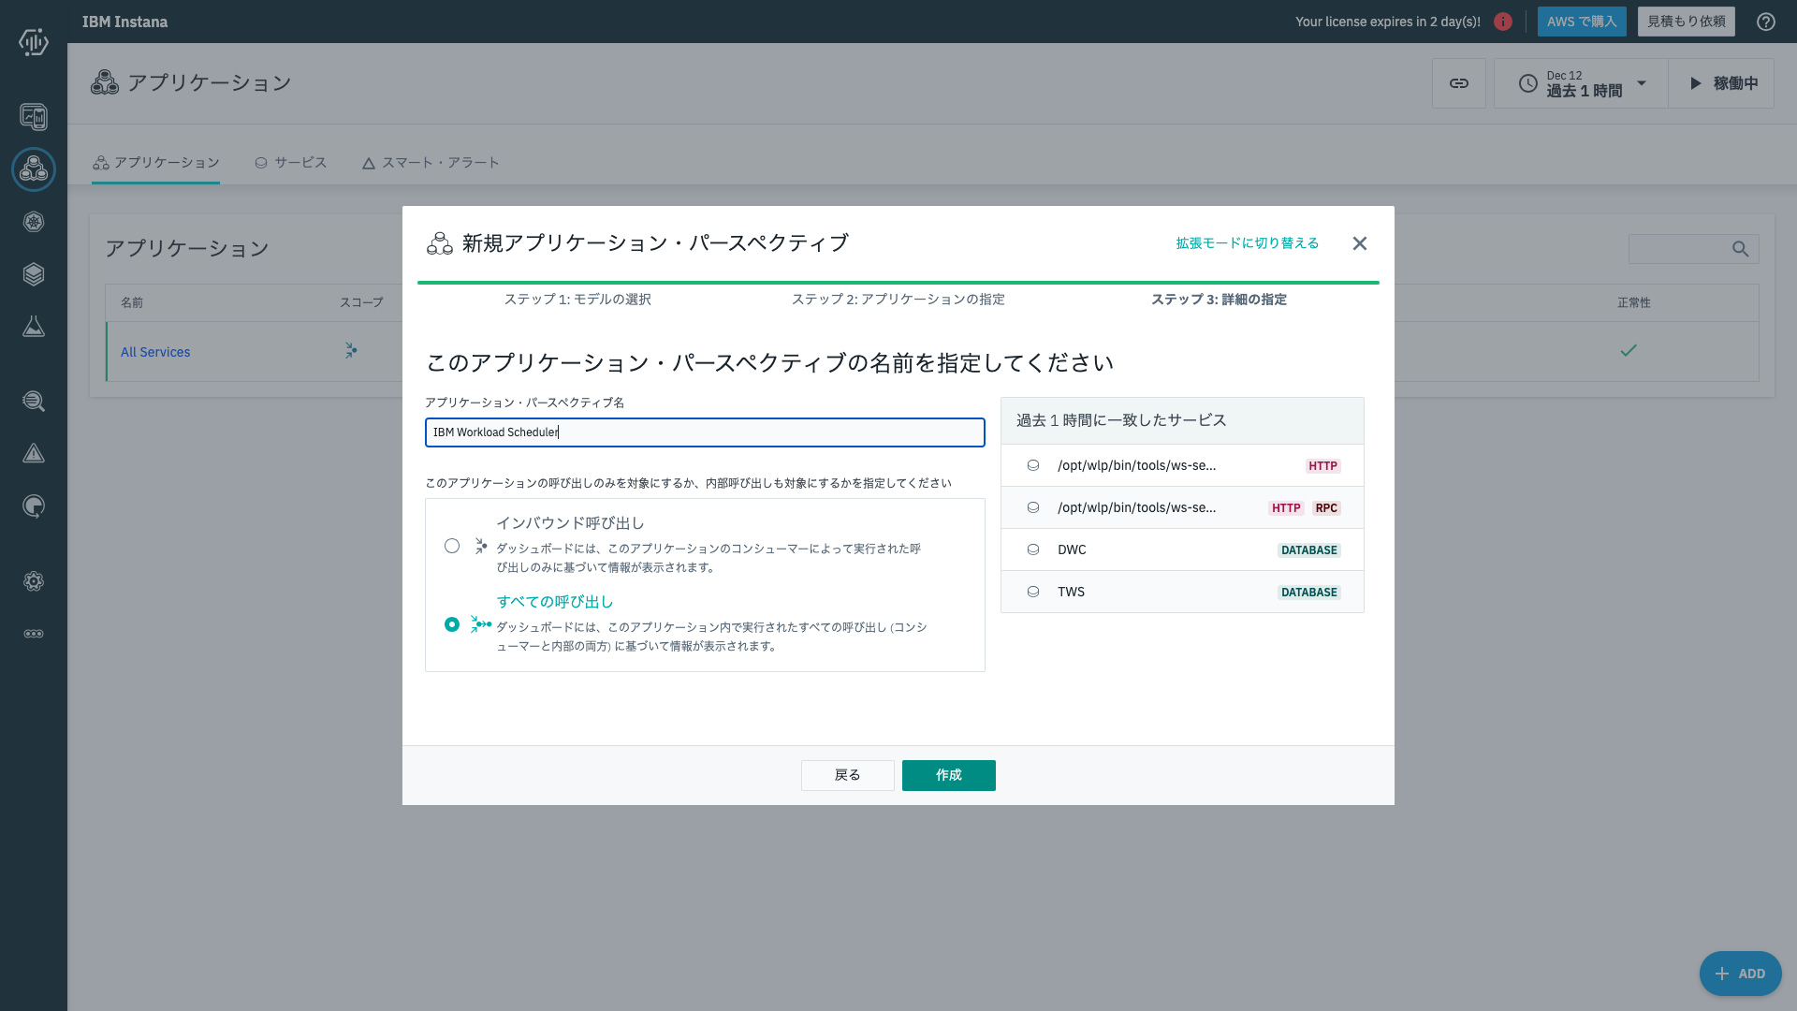Screen dimensions: 1797x1011
Task: Open the Dec 12 time range dropdown
Action: [x=1580, y=82]
